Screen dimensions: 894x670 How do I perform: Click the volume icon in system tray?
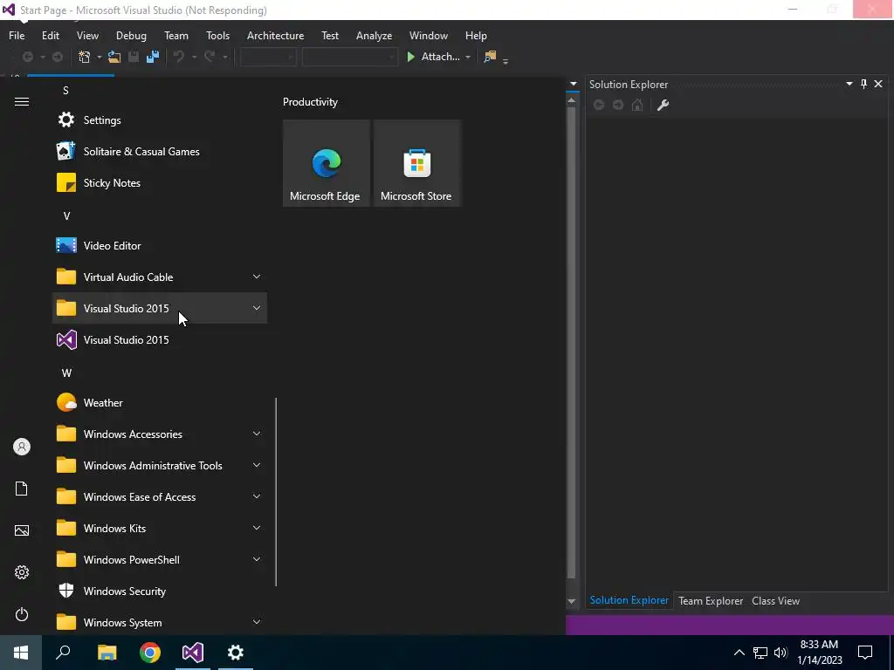tap(781, 653)
